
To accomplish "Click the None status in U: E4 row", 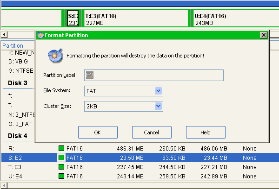I will pyautogui.click(x=250, y=176).
